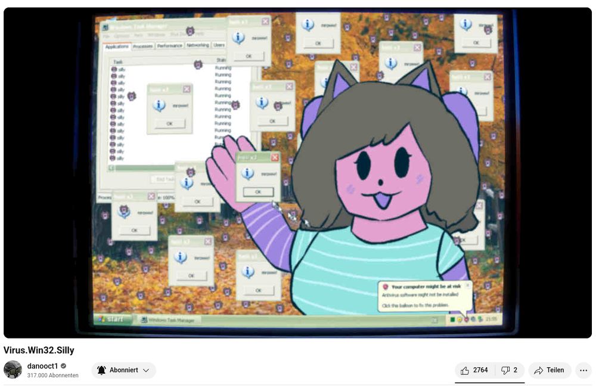Screen dimensions: 596x388
Task: Click the taskbar clock in the video
Action: point(491,319)
